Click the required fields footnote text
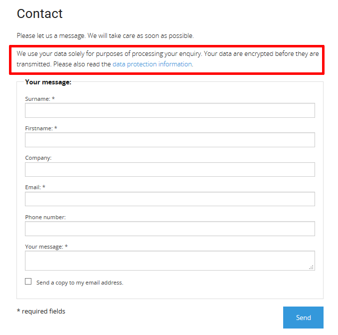This screenshot has width=338, height=335. tap(41, 311)
